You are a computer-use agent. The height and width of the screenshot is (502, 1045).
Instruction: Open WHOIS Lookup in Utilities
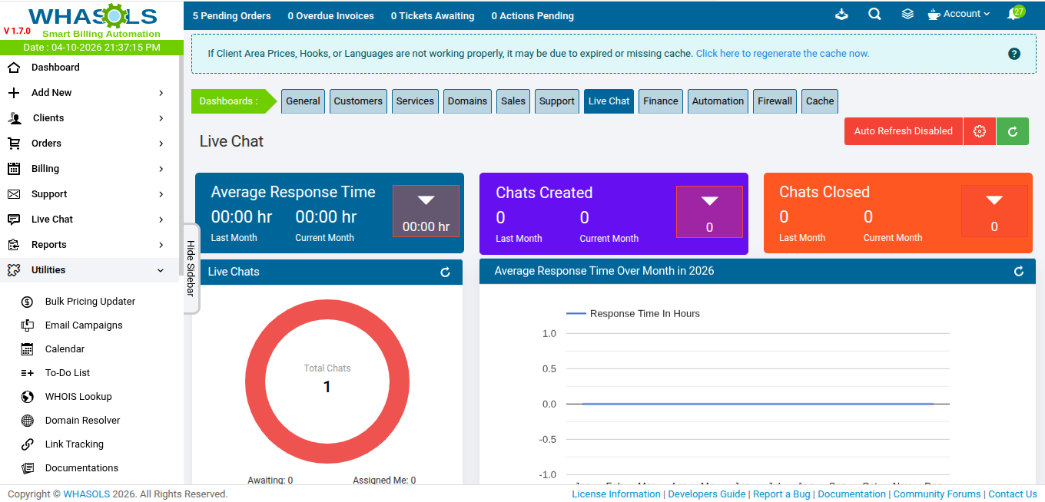78,397
